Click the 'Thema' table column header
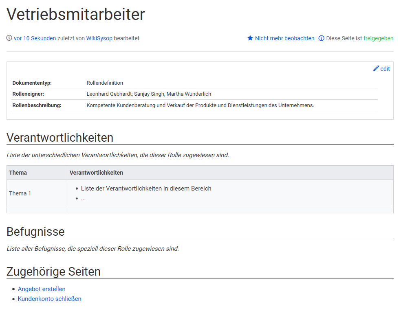Viewport: 401px width, 320px height. coord(18,173)
